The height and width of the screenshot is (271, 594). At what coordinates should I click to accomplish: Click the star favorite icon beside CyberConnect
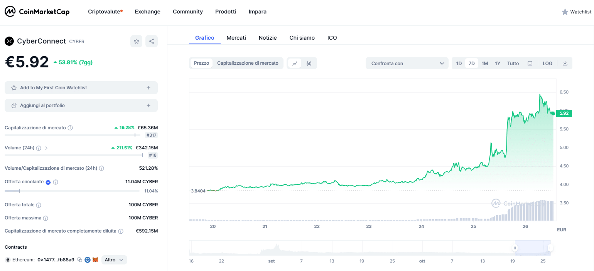click(136, 41)
